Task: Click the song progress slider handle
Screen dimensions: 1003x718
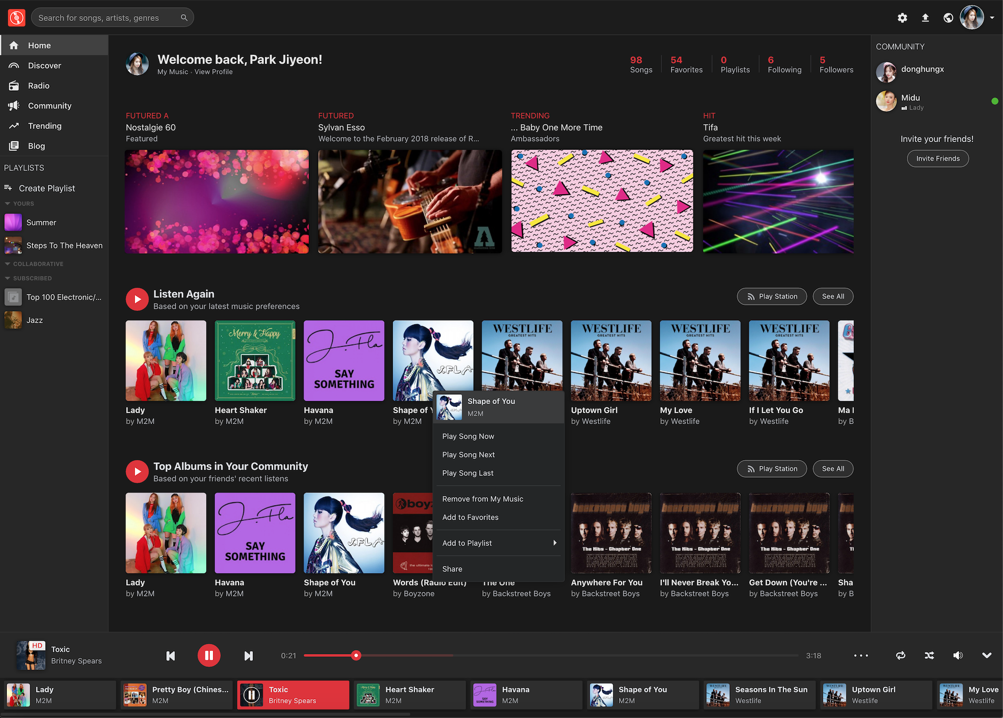Action: pyautogui.click(x=356, y=655)
